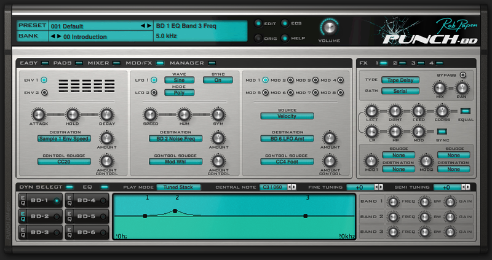Click the Semi Tuning stepper arrows
The image size is (492, 260).
point(466,187)
